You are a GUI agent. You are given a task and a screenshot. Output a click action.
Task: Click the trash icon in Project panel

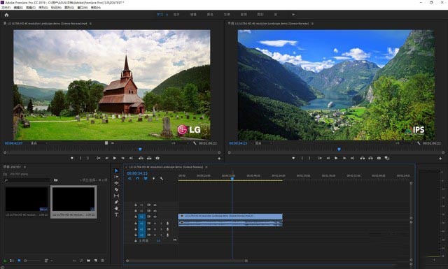103,261
